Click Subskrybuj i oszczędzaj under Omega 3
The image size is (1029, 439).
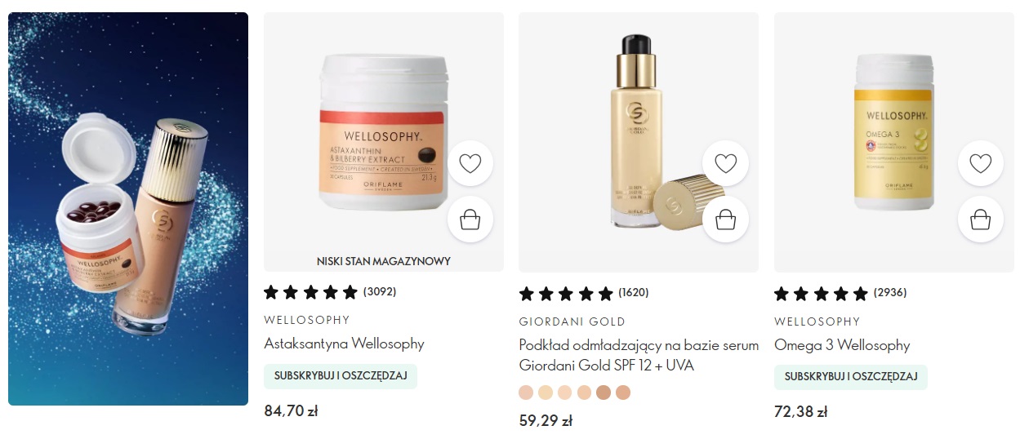[x=851, y=377]
